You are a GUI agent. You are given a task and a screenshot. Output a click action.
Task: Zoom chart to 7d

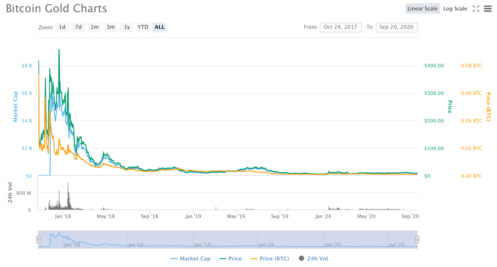click(x=78, y=27)
